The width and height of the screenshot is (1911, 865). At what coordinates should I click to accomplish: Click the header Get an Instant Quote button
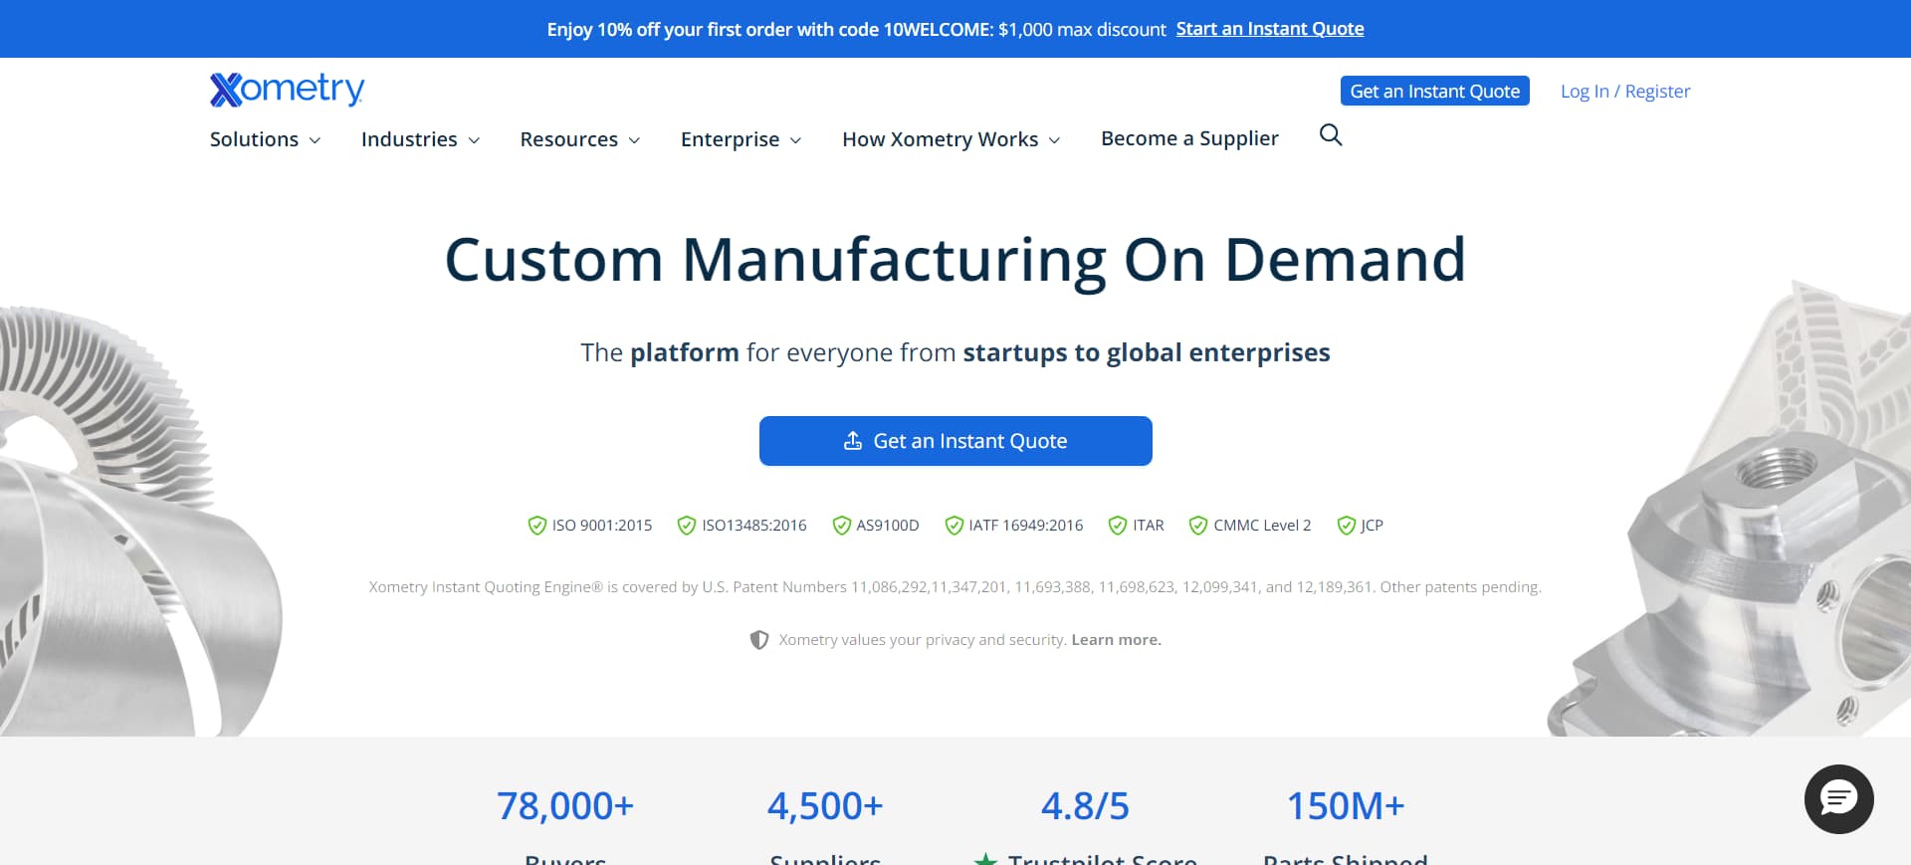click(1434, 91)
